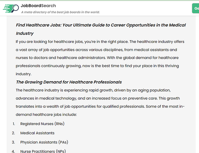
Task: Click 'The Growing Demand for Healthcare Professionals' heading
Action: [x=69, y=82]
